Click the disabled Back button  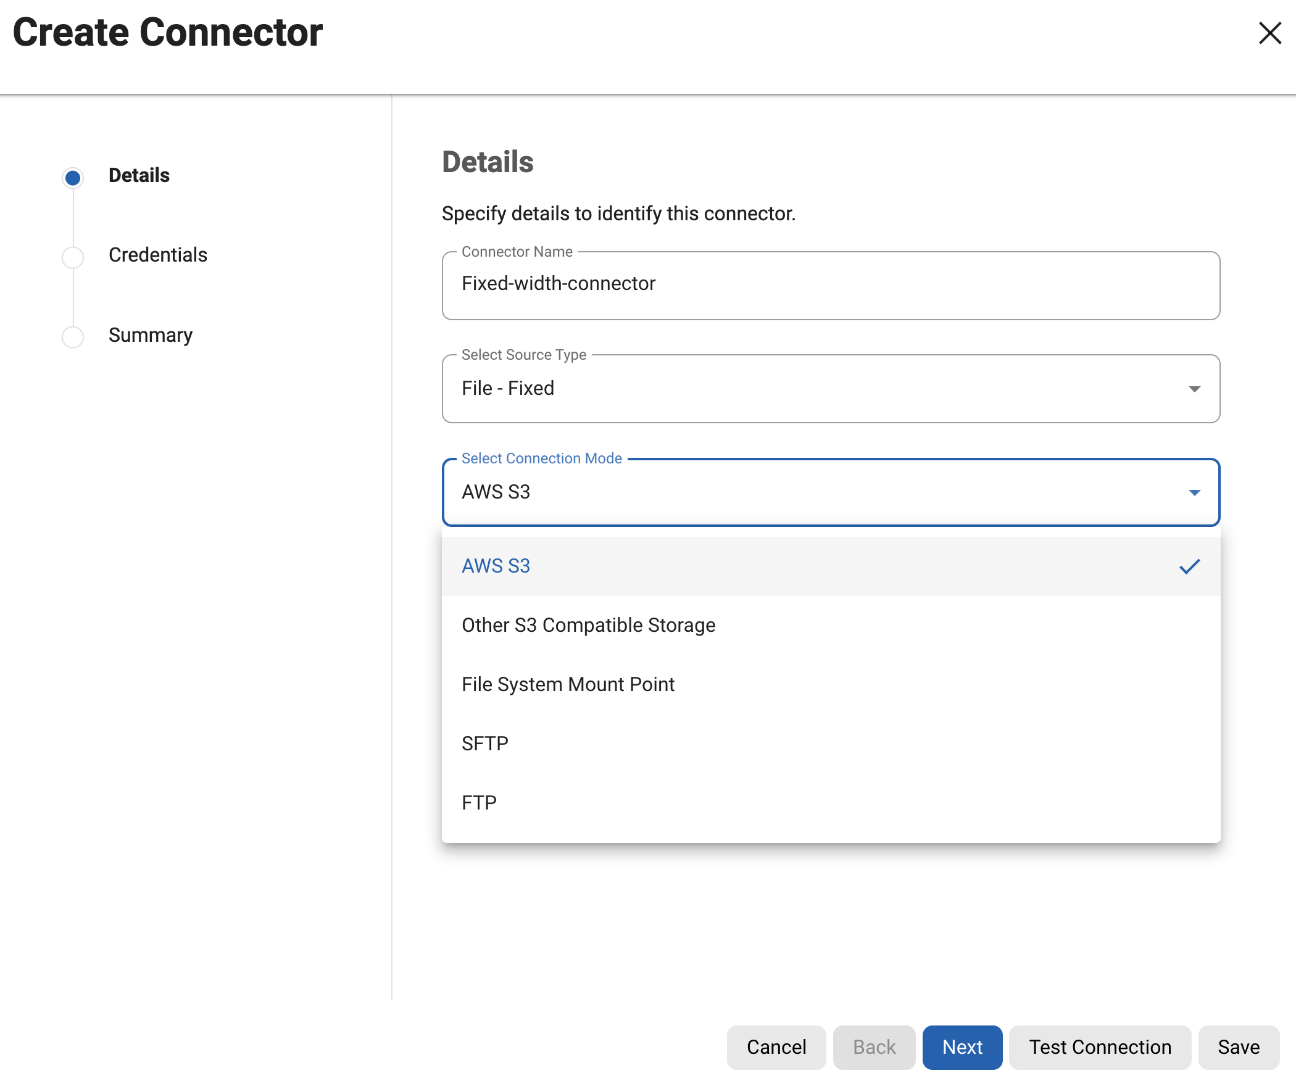[873, 1047]
